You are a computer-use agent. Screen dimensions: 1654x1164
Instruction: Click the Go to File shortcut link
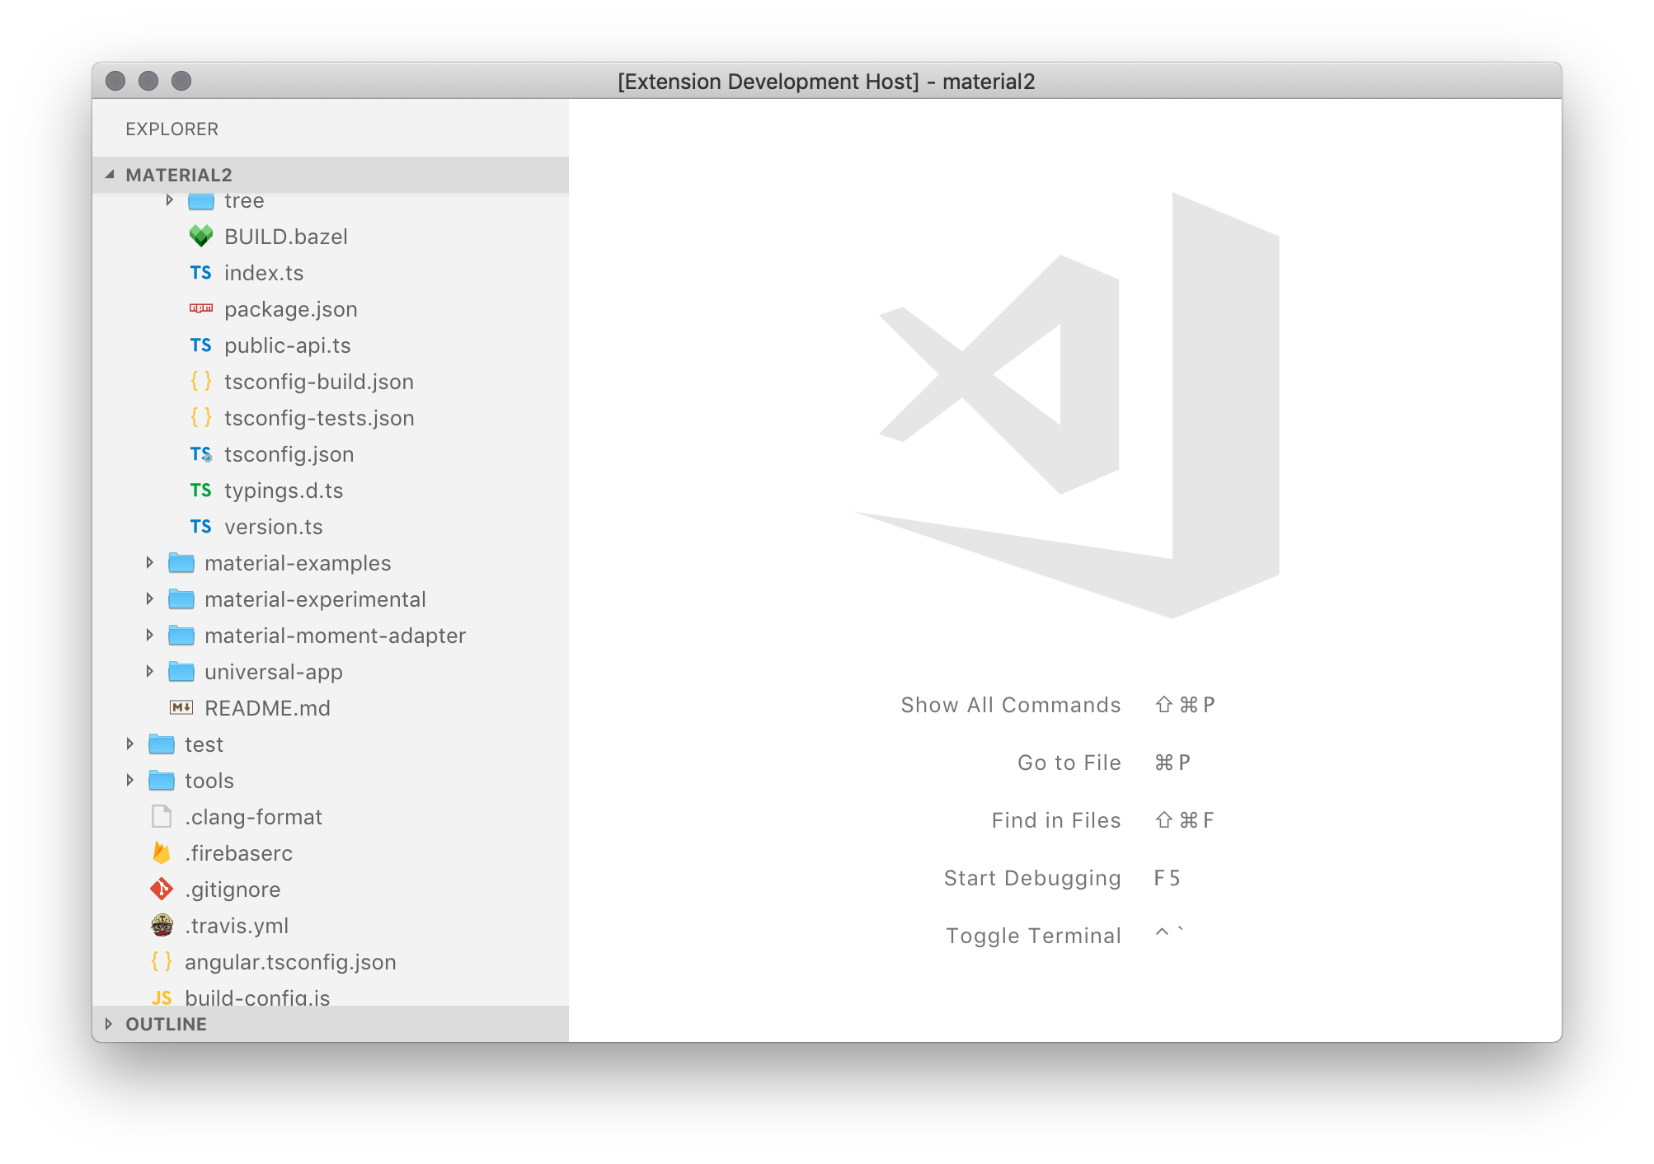(x=1069, y=763)
